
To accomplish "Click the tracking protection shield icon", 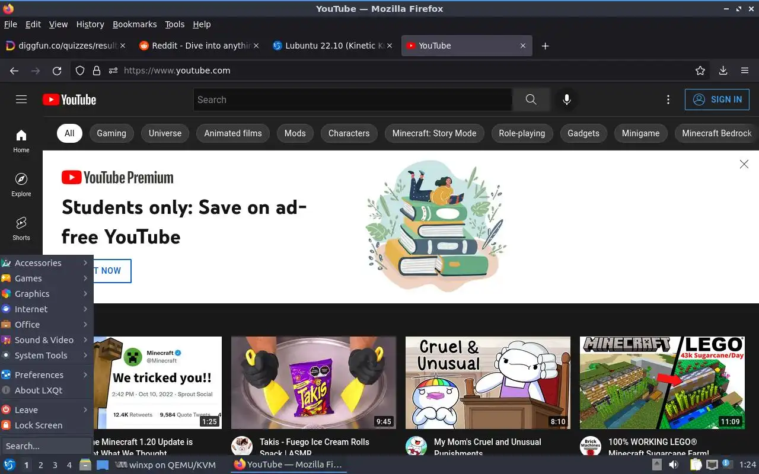I will click(x=80, y=71).
